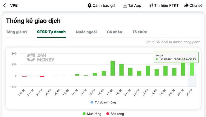Click the 30/09 date in tooltip
The image size is (206, 117).
[159, 56]
